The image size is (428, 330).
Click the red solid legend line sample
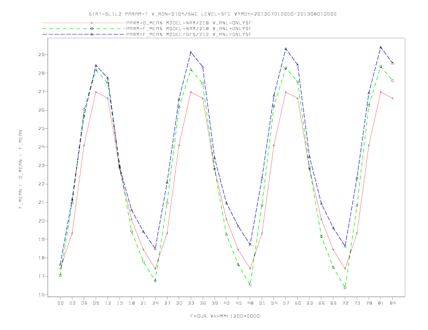(x=84, y=23)
